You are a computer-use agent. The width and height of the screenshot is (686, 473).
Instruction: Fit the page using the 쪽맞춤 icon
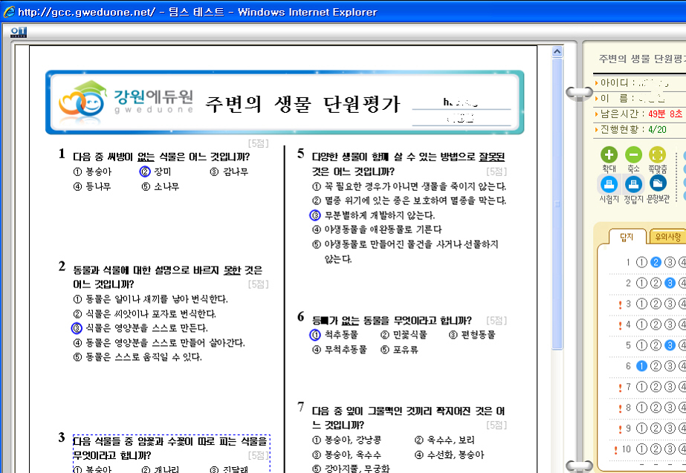pos(657,154)
